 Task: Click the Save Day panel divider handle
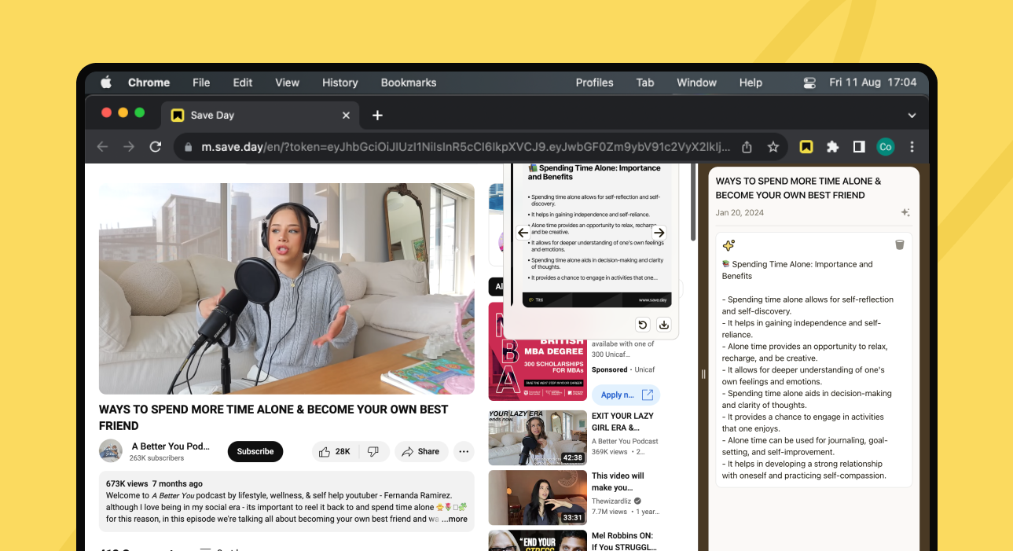[x=703, y=374]
